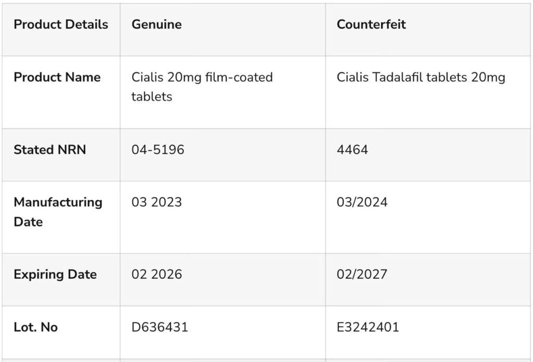Click the genuine manufacturing date 03 2023
Screen dimensions: 533x362
point(156,202)
